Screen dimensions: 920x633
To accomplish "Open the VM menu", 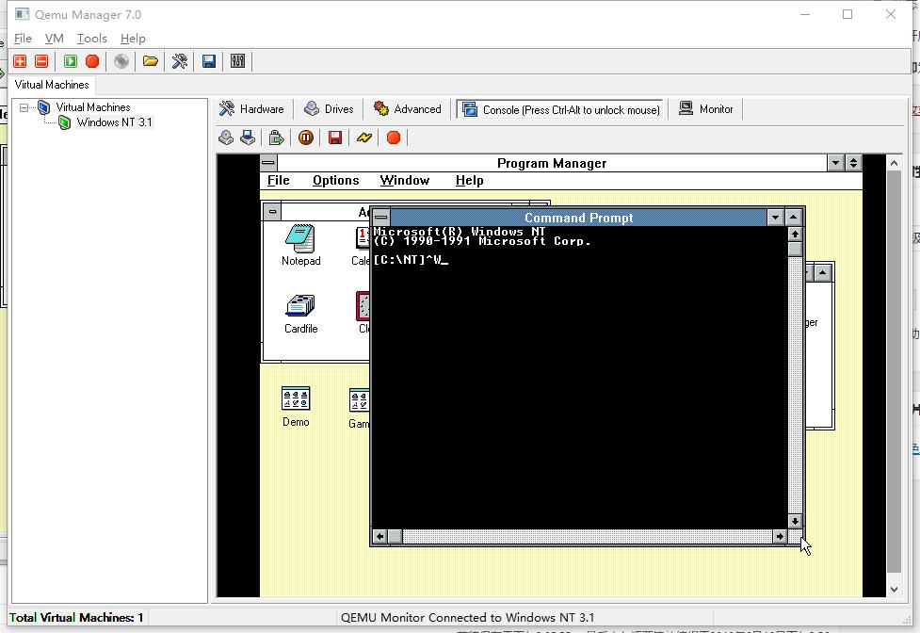I will (x=54, y=38).
